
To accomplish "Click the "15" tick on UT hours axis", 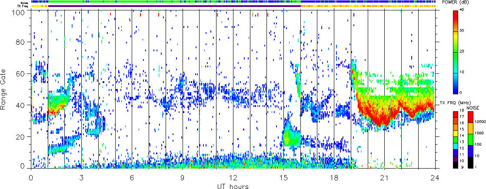I will coord(283,178).
